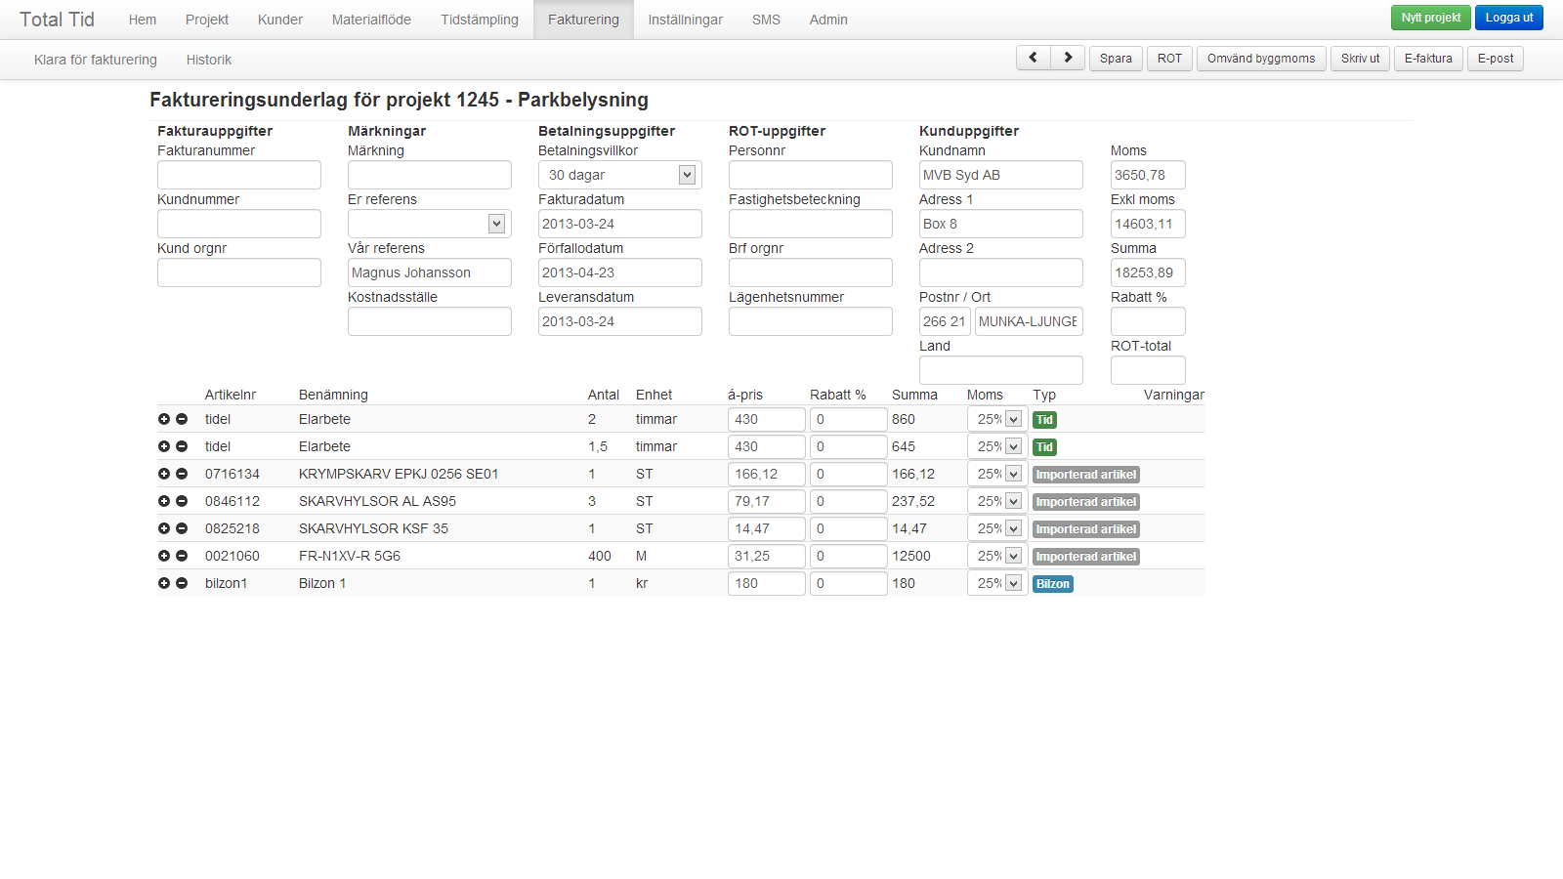Open the Materialflöde menu

[371, 20]
